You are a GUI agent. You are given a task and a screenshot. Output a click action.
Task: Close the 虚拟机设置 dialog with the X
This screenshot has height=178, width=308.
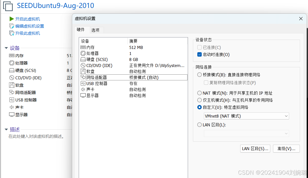(x=301, y=19)
